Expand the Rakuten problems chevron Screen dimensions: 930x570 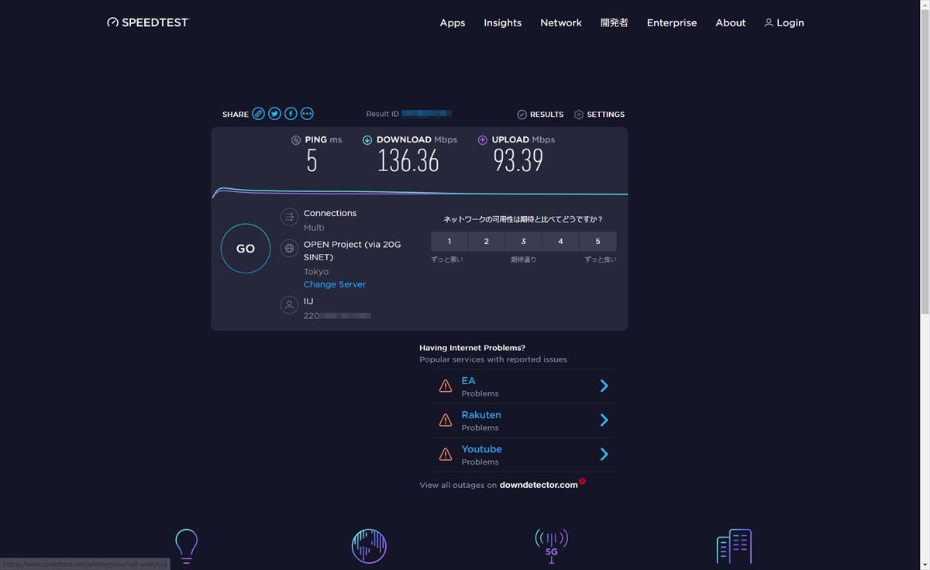604,420
